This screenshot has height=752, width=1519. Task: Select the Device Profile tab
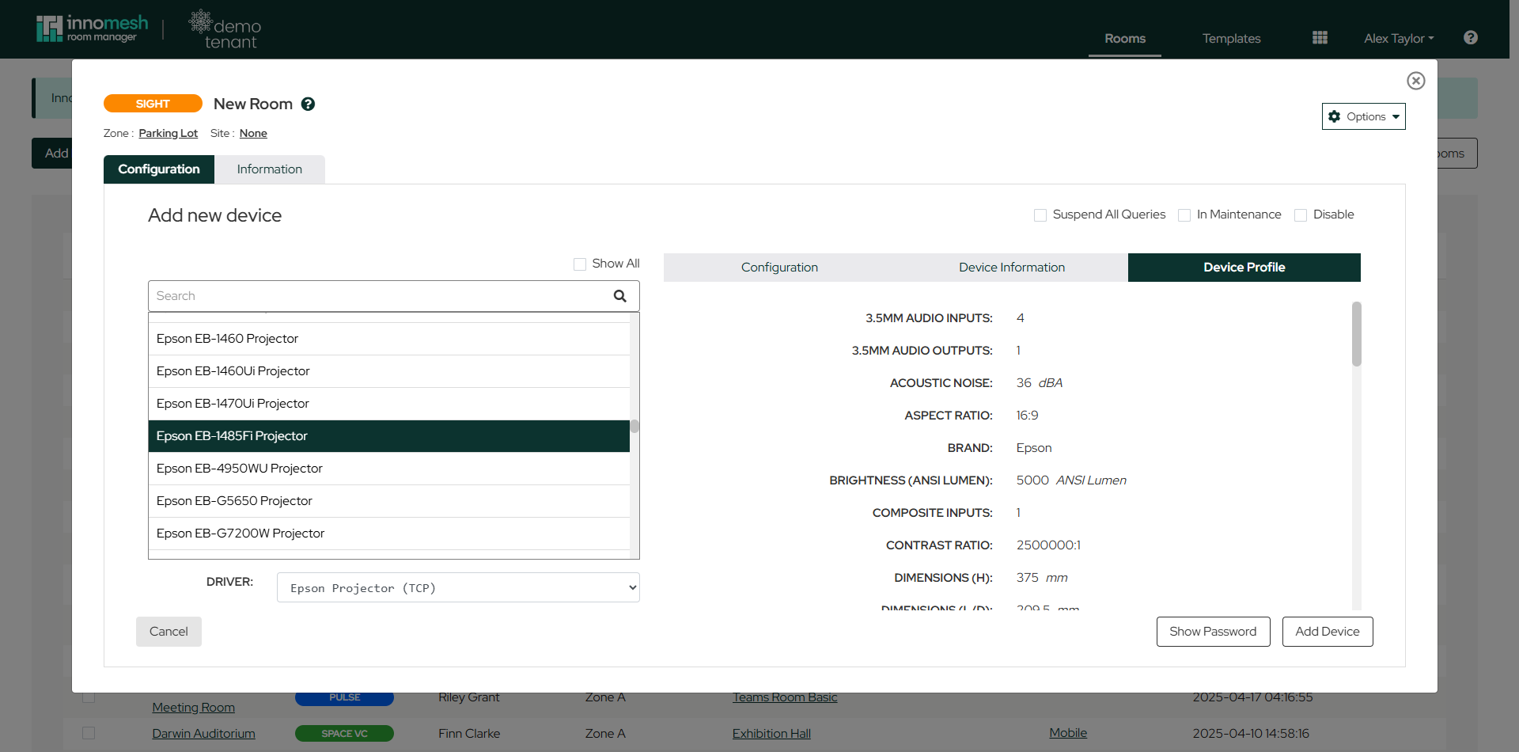click(x=1244, y=268)
